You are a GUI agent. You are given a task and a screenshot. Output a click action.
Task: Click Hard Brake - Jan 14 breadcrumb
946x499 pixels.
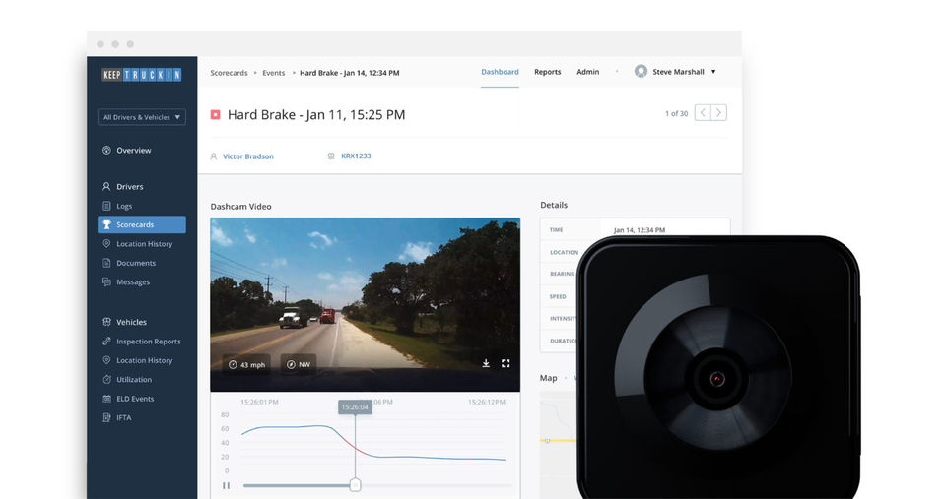point(349,73)
